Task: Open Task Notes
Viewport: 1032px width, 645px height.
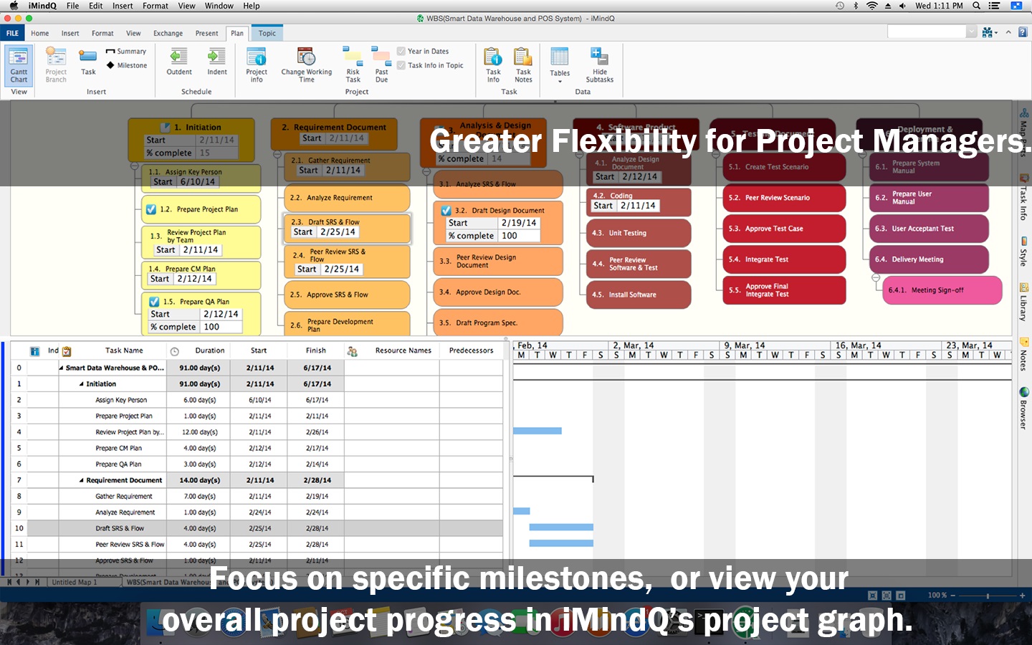Action: (x=523, y=65)
